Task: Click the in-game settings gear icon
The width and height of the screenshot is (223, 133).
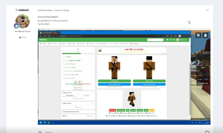Action: [x=199, y=35]
